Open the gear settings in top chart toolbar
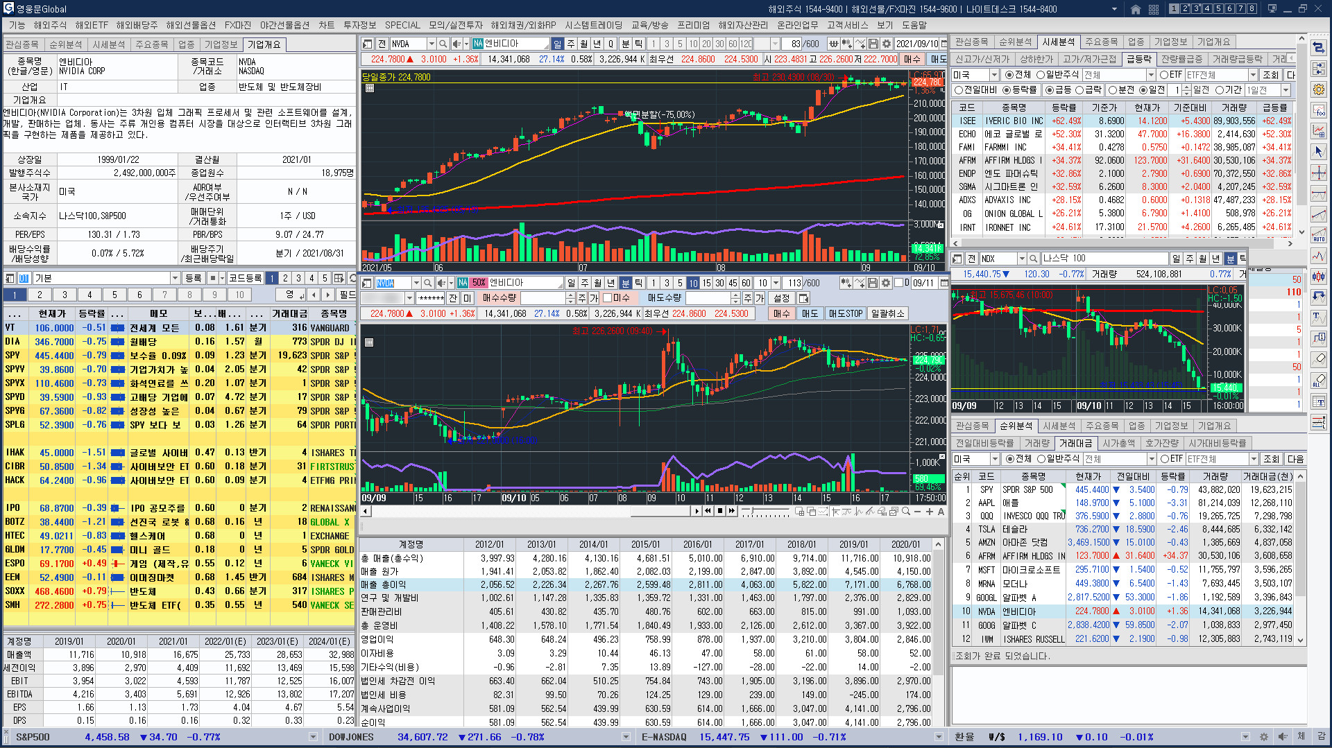This screenshot has height=748, width=1332. point(886,44)
